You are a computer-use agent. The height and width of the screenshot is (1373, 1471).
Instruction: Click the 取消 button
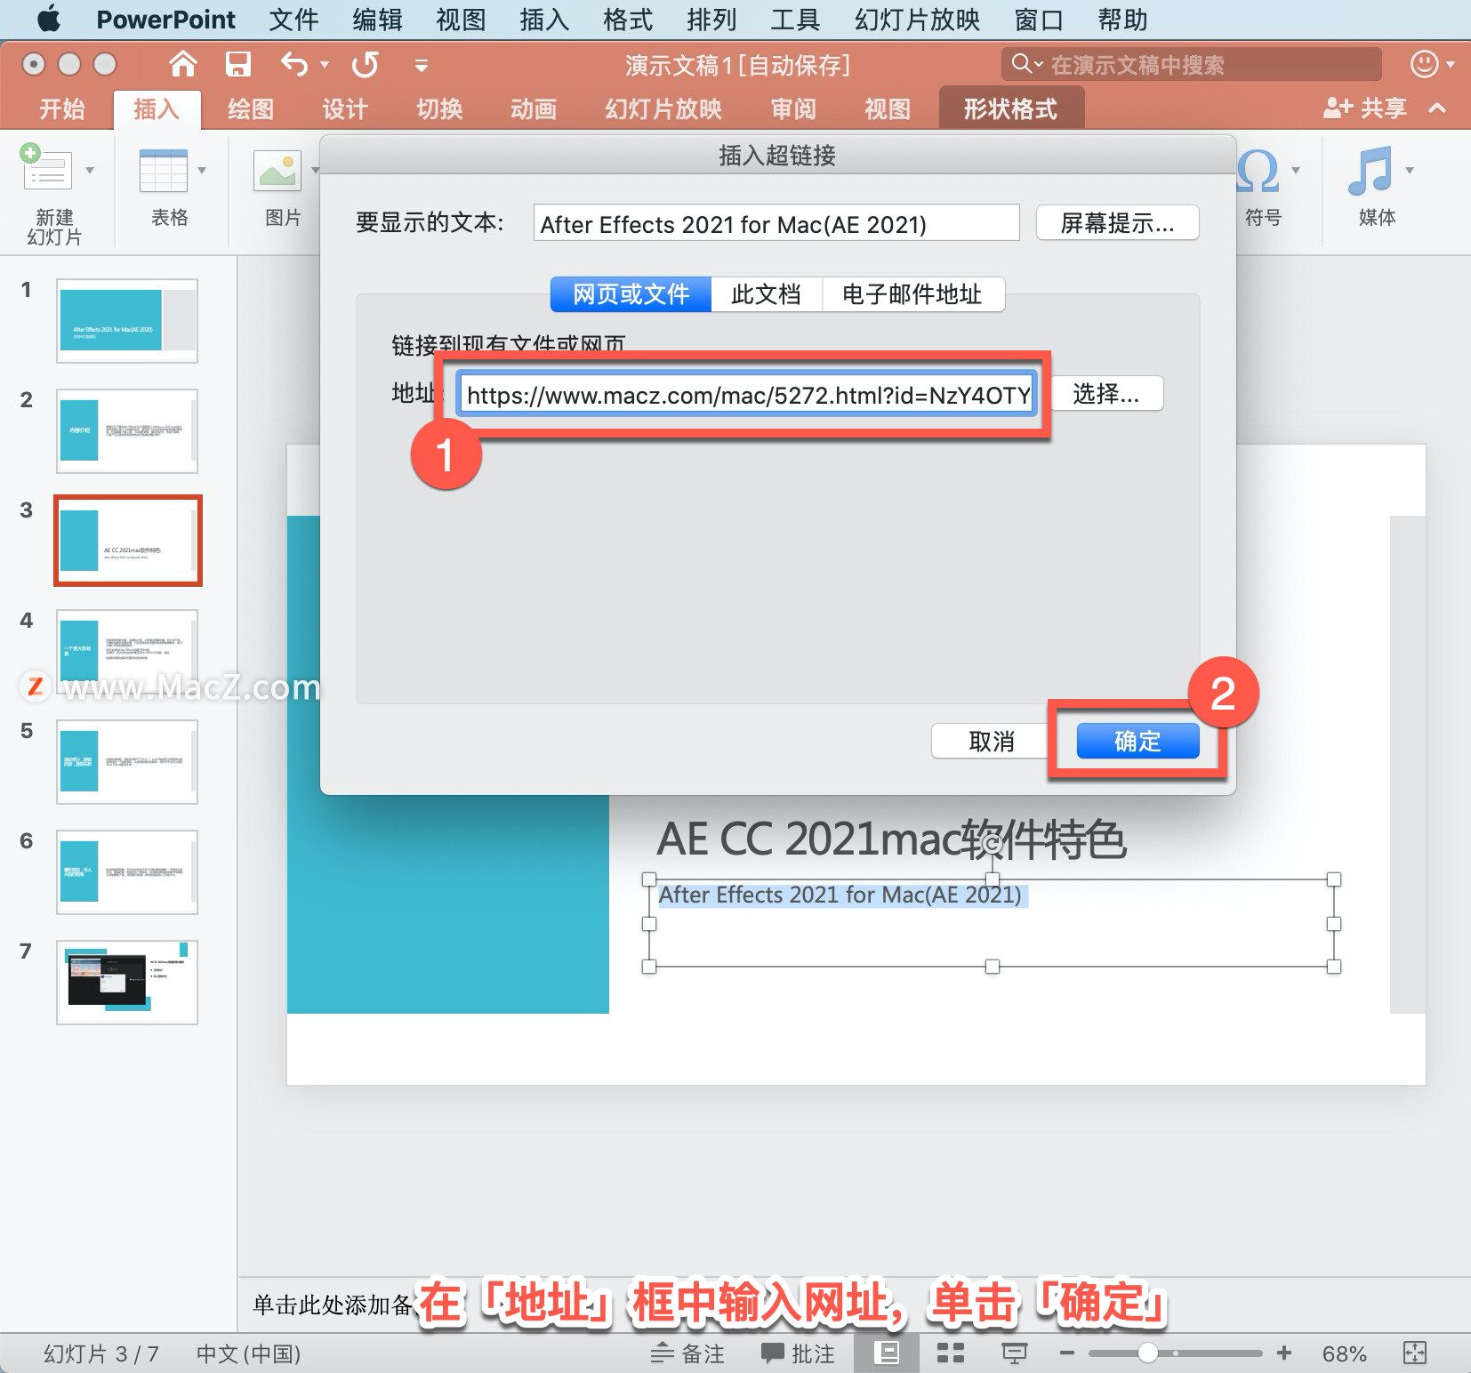click(x=992, y=741)
